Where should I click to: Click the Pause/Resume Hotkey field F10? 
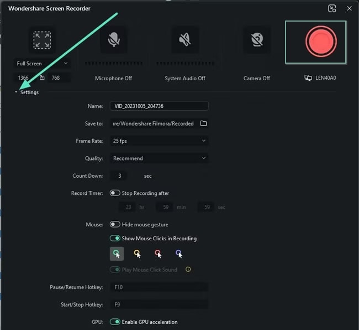pos(159,287)
